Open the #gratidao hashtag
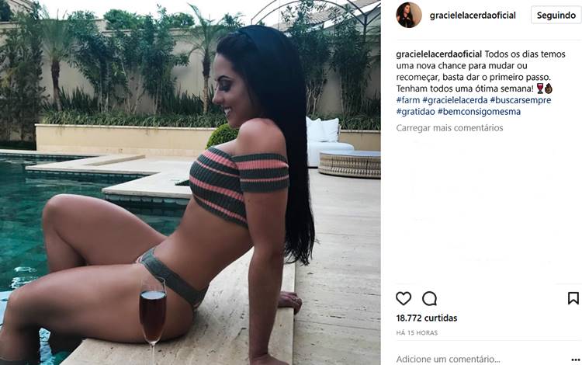Screen dimensions: 582x365 click(415, 111)
